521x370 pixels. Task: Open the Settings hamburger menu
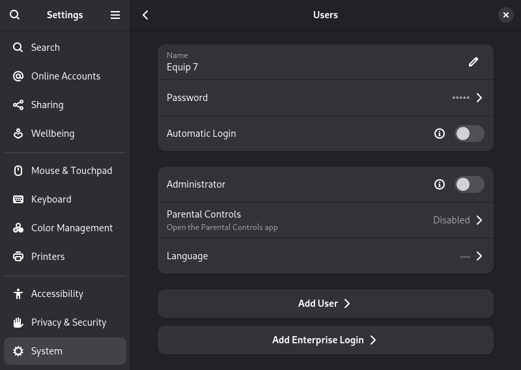(115, 15)
